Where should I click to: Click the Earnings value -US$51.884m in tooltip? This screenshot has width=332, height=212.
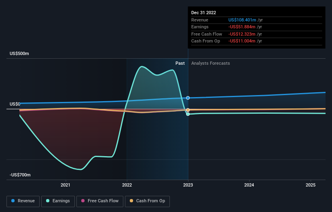(242, 27)
